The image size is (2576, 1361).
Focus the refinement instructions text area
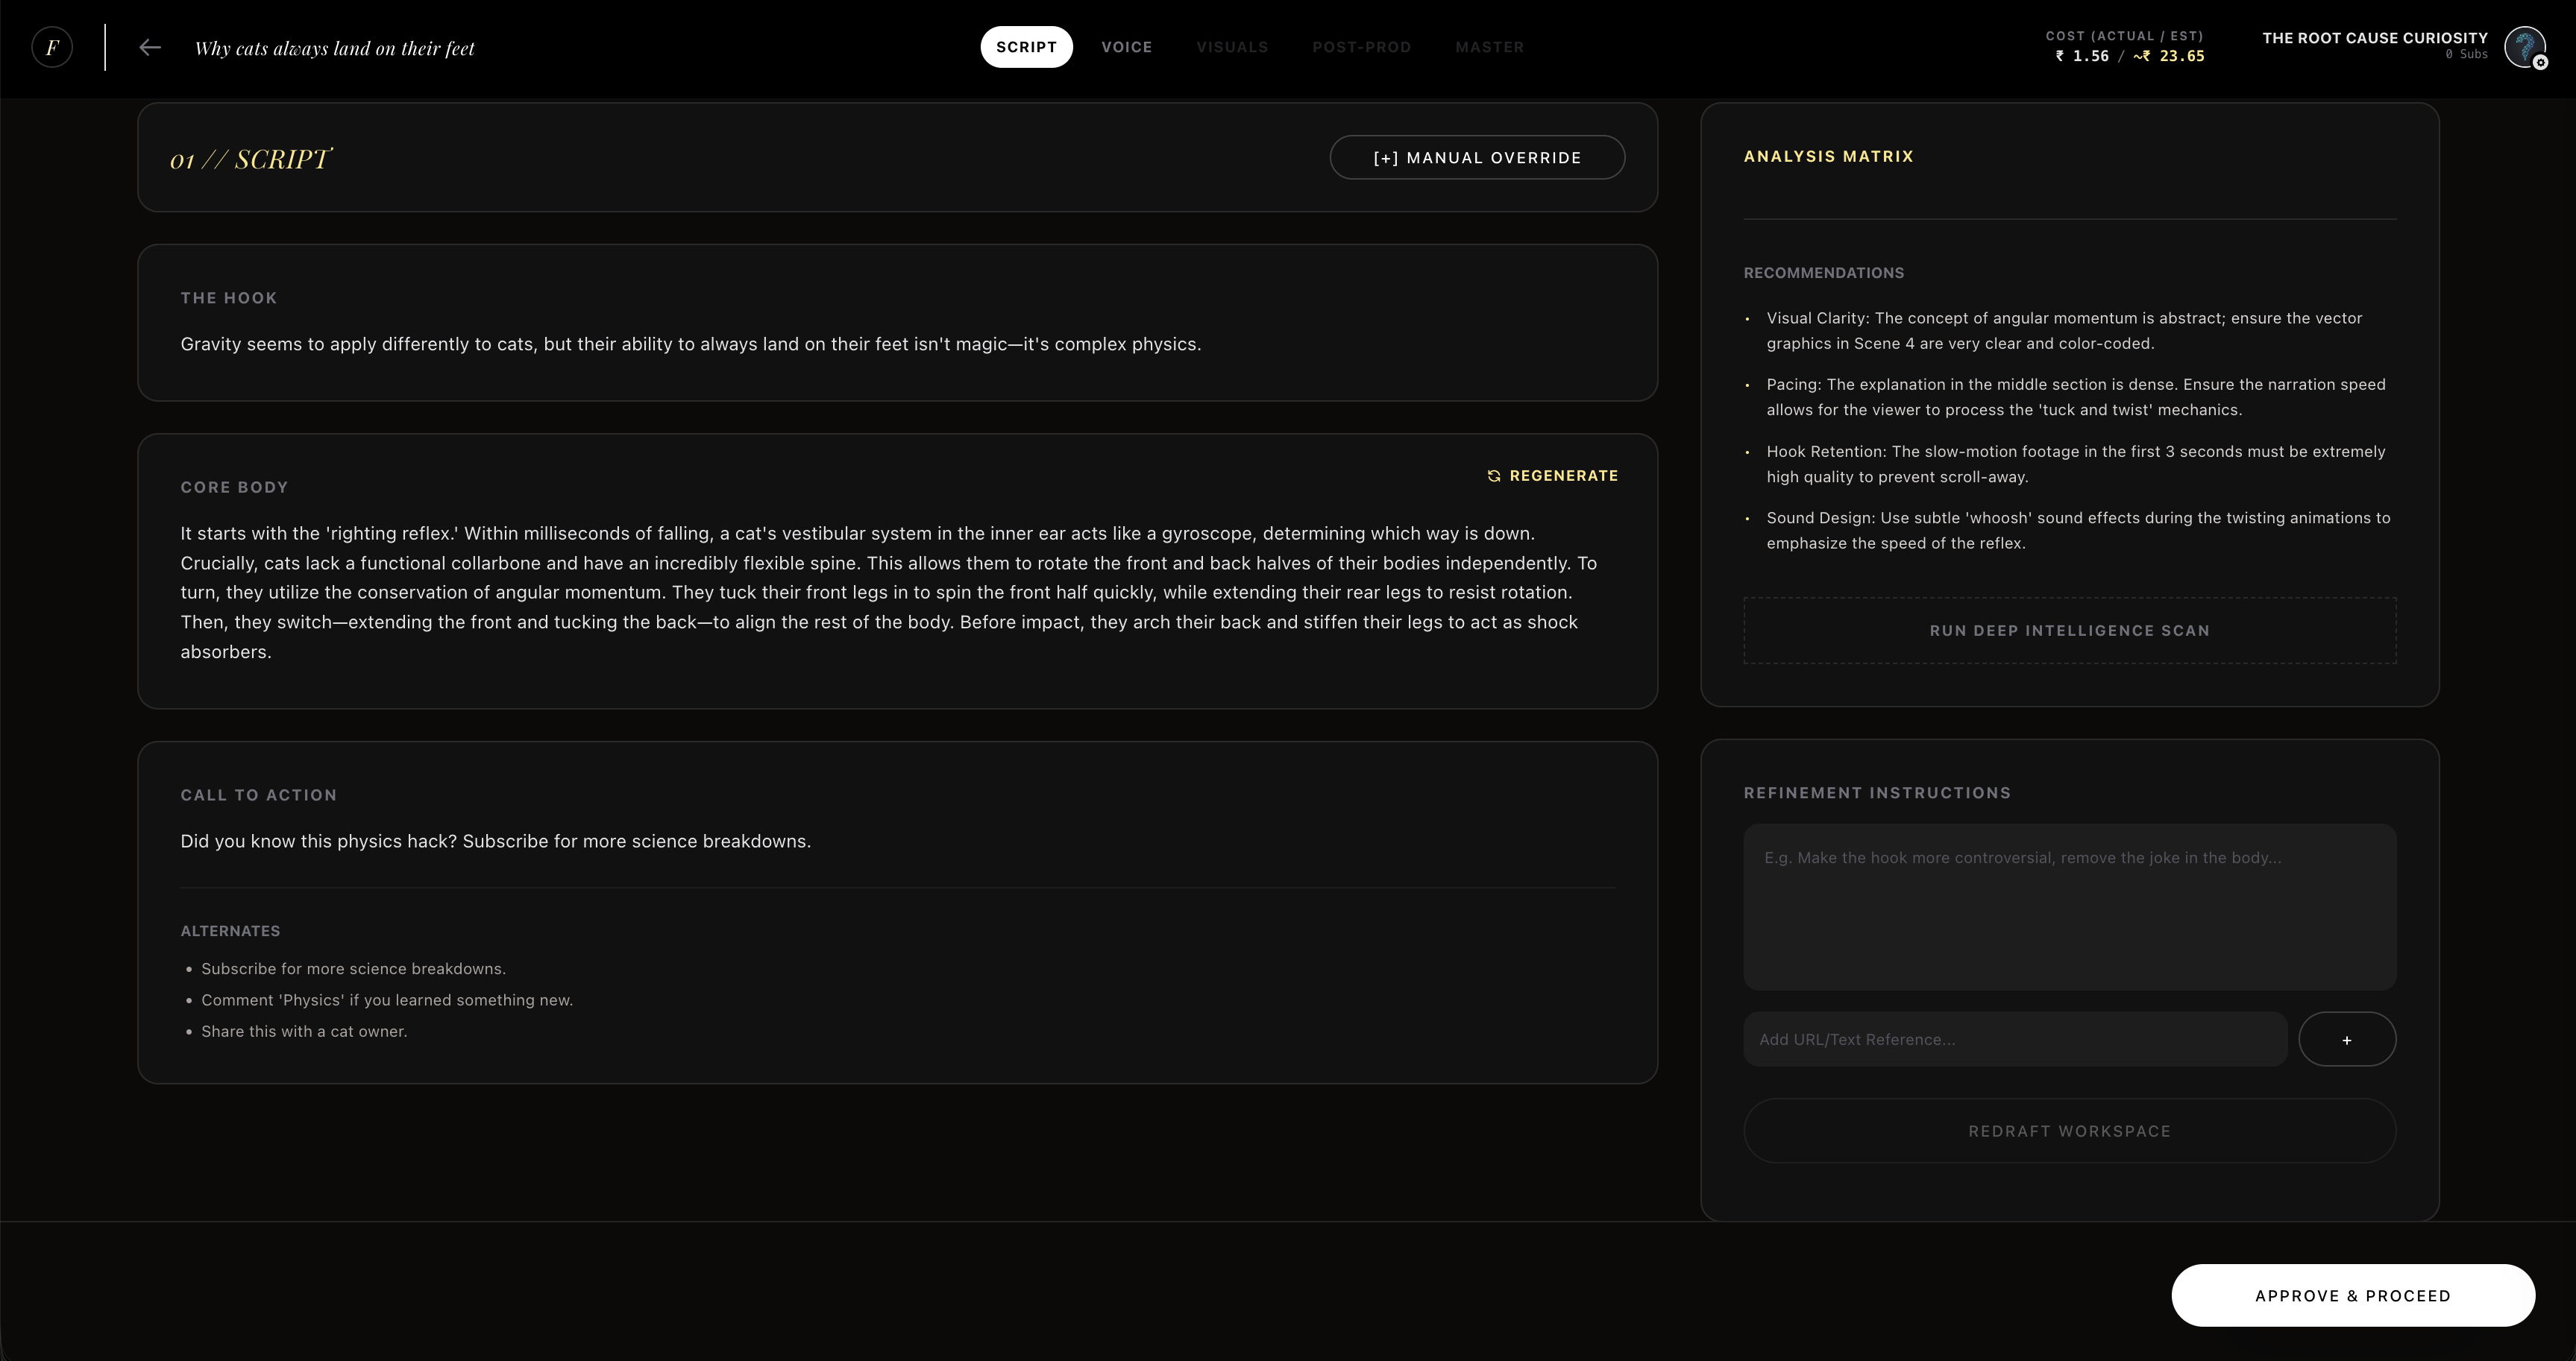2069,906
